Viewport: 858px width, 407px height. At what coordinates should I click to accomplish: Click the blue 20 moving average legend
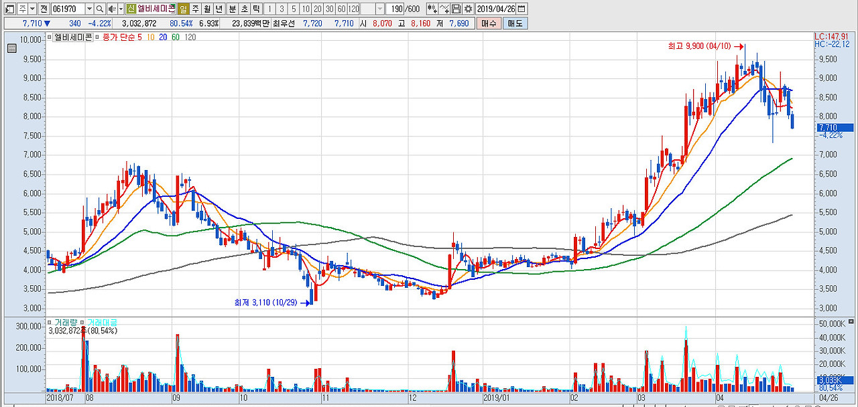(163, 37)
